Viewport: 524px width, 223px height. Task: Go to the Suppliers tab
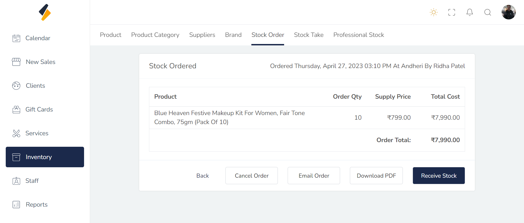202,35
